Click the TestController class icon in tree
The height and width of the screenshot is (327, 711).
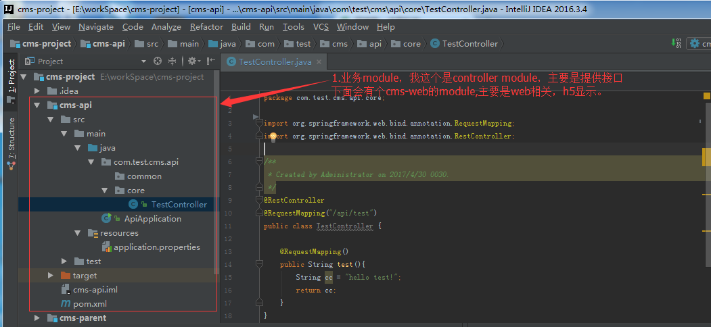tap(133, 204)
